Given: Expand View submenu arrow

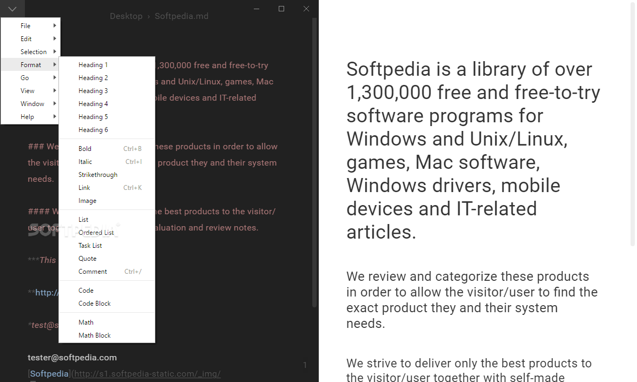Looking at the screenshot, I should [x=55, y=90].
